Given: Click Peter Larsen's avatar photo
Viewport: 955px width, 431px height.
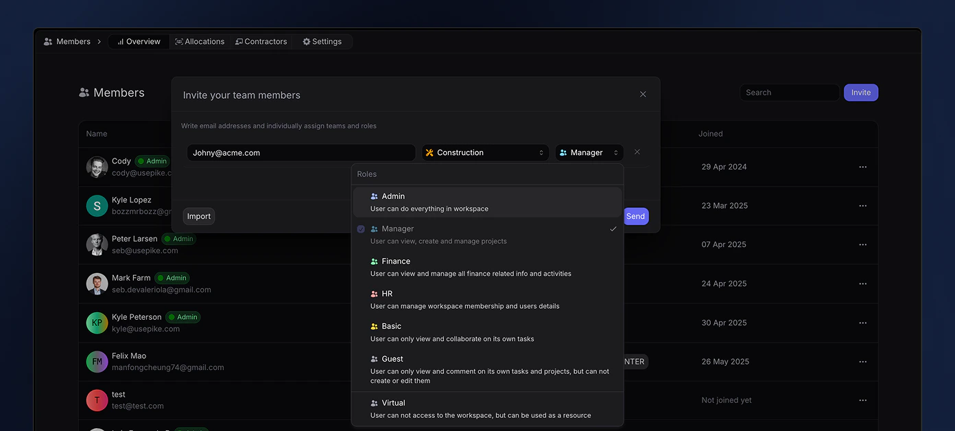Looking at the screenshot, I should [x=97, y=245].
